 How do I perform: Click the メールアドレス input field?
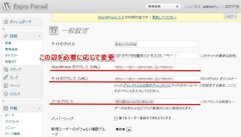click(x=156, y=102)
